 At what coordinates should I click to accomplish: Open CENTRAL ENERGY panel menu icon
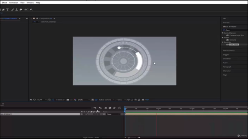coord(20,19)
